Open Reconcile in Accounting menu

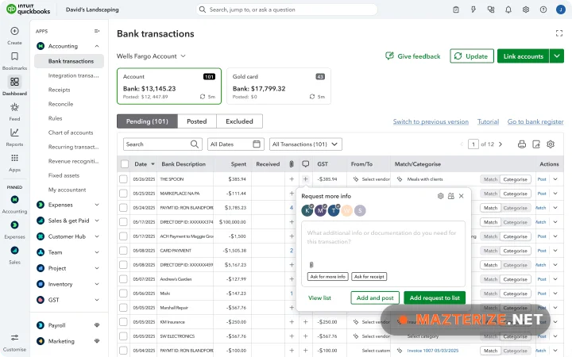[60, 104]
